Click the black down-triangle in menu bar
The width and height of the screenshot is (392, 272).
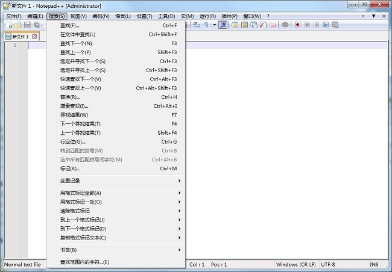(x=373, y=16)
